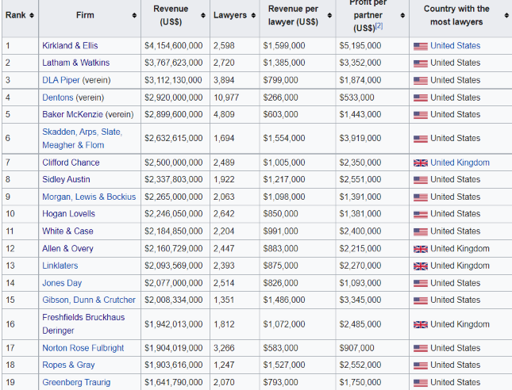Viewport: 512px width, 390px height.
Task: Open the Hogan Lovells link
Action: pyautogui.click(x=68, y=214)
